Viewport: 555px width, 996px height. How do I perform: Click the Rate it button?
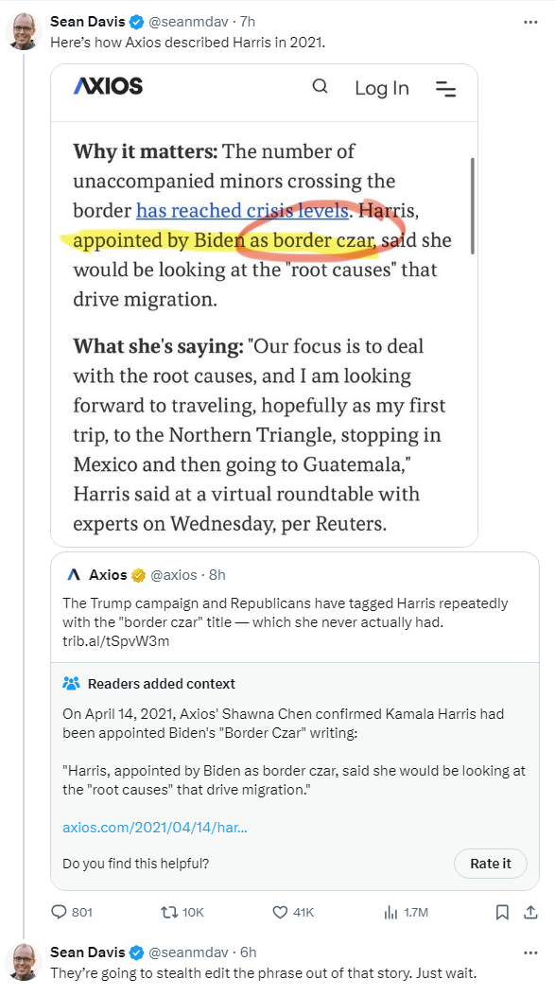[x=490, y=864]
